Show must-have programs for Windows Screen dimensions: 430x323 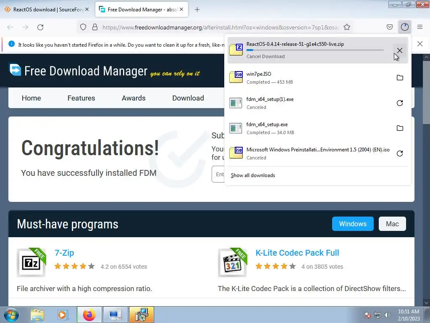(x=353, y=224)
